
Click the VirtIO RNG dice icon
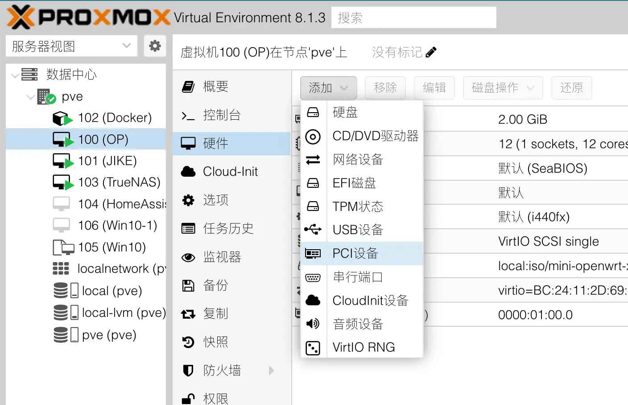click(313, 348)
